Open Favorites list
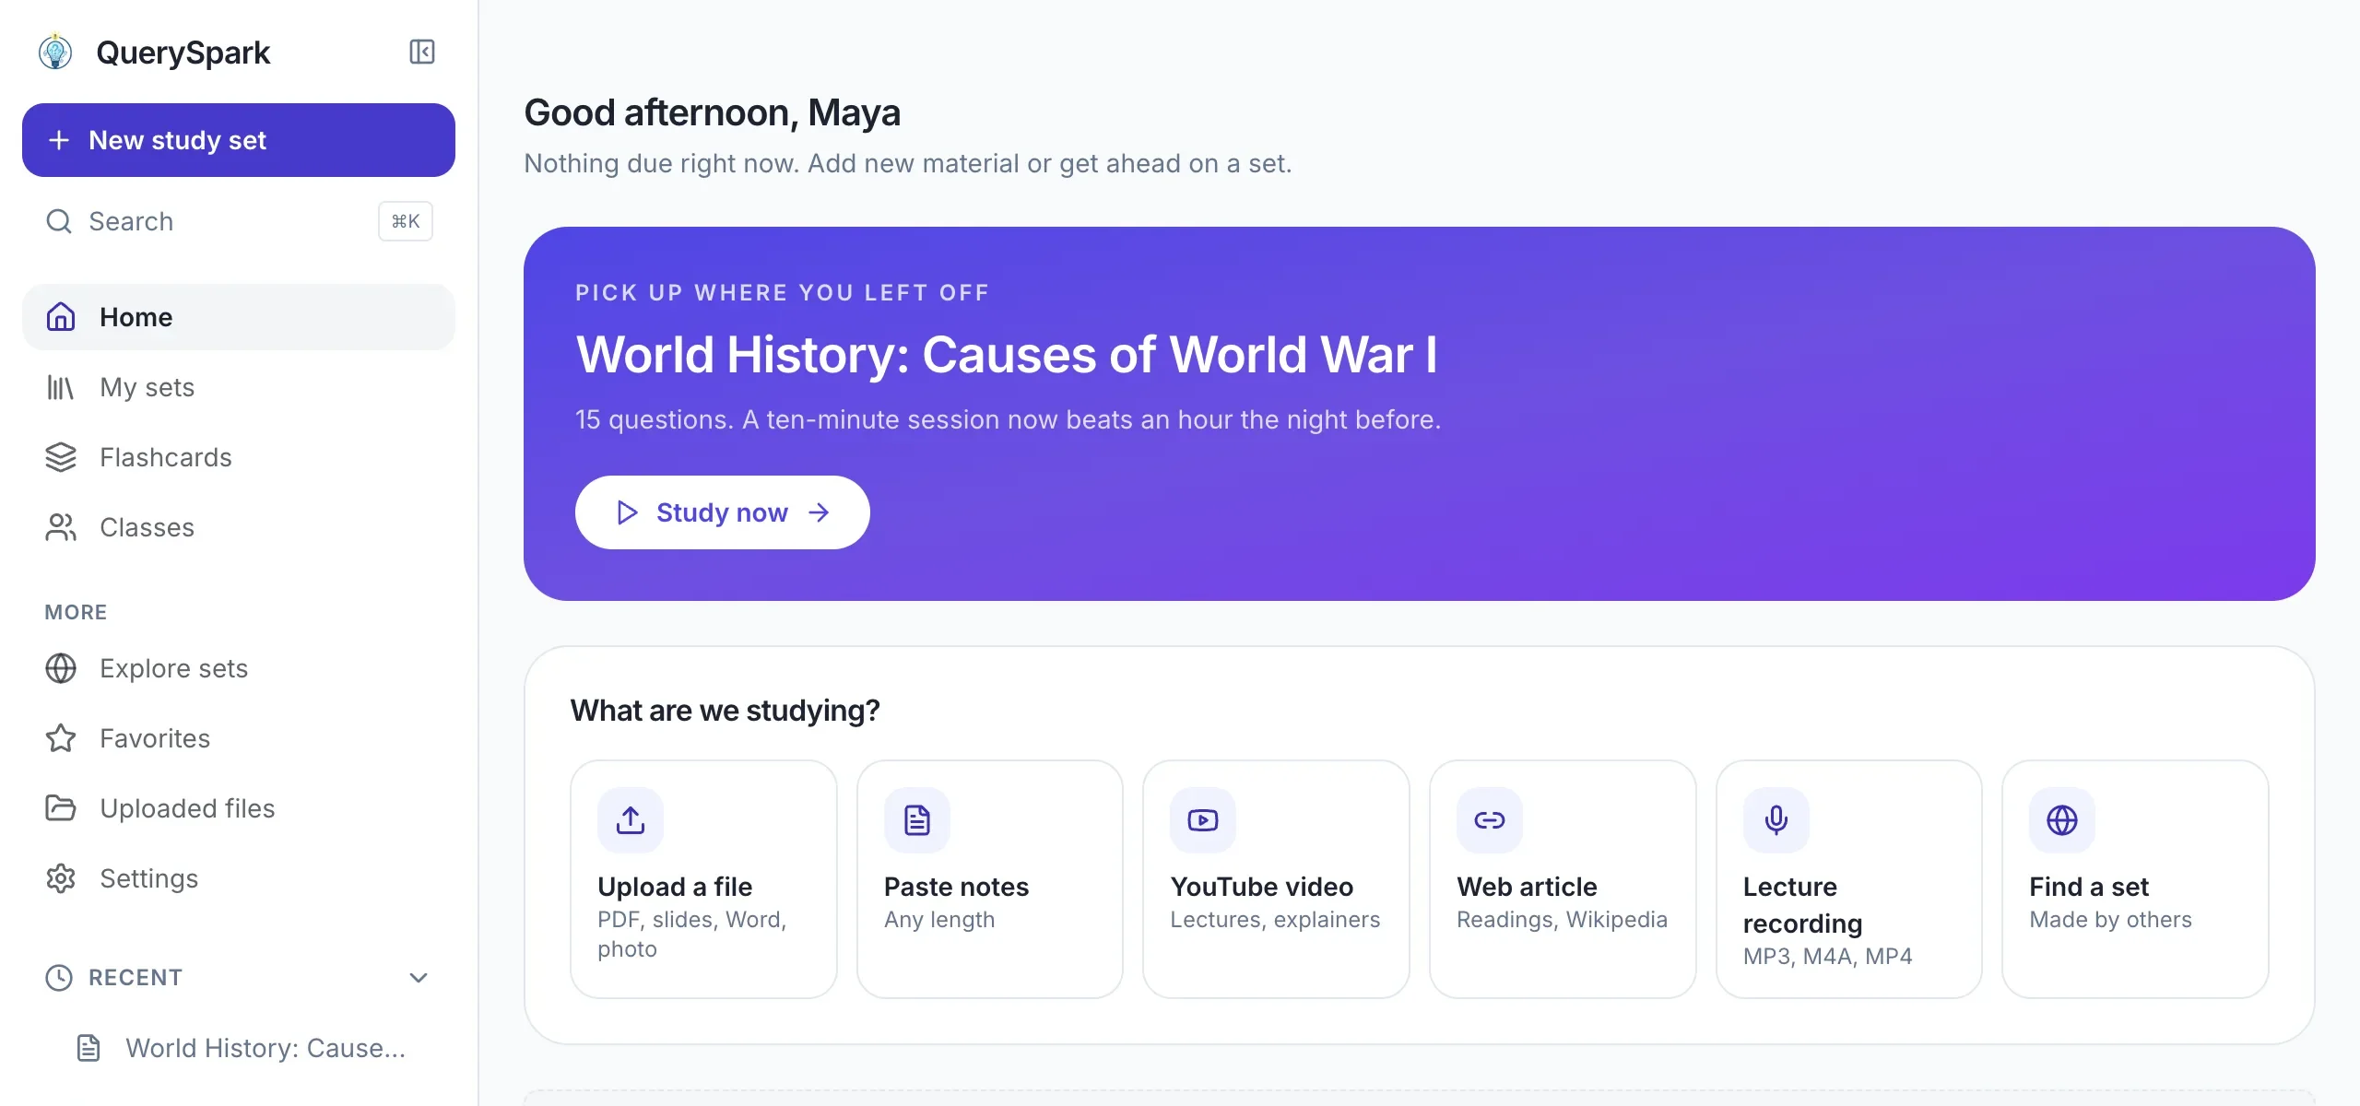This screenshot has height=1106, width=2360. click(x=239, y=738)
